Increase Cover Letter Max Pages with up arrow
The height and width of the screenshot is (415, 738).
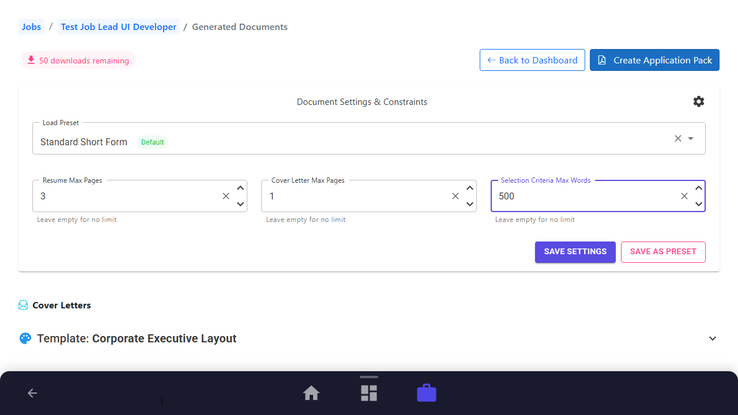coord(470,188)
